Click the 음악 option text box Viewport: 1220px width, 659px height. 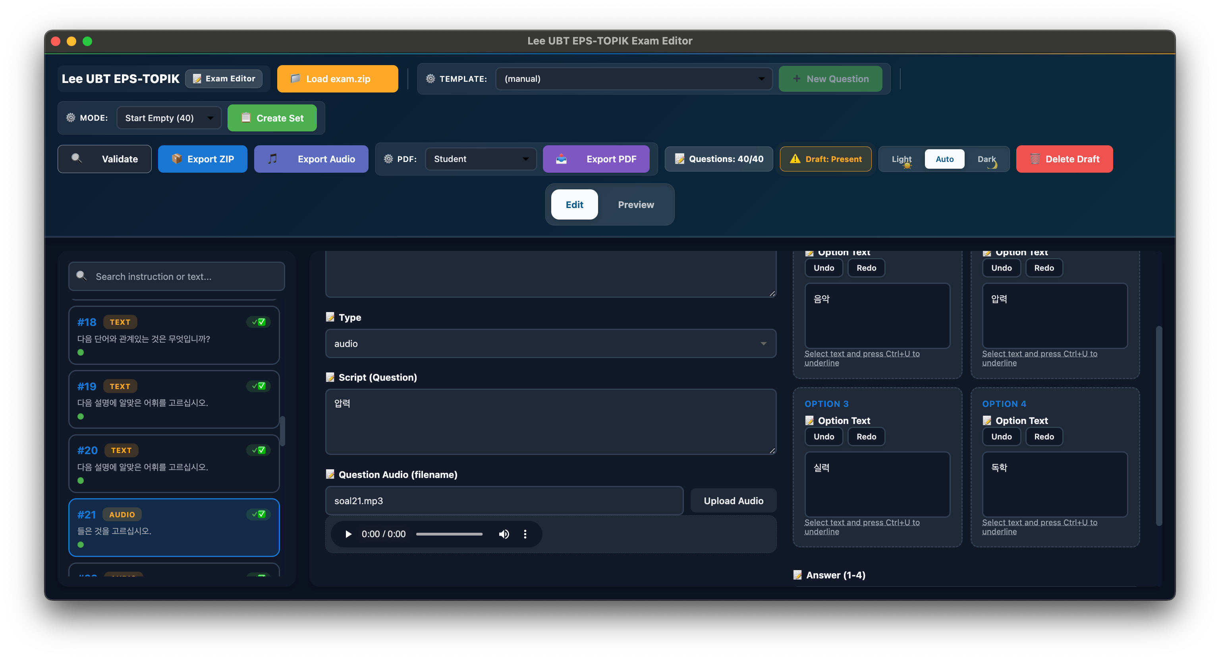(877, 315)
